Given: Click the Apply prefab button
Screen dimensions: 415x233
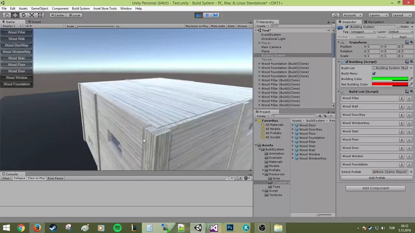Looking at the screenshot, I should click(403, 37).
